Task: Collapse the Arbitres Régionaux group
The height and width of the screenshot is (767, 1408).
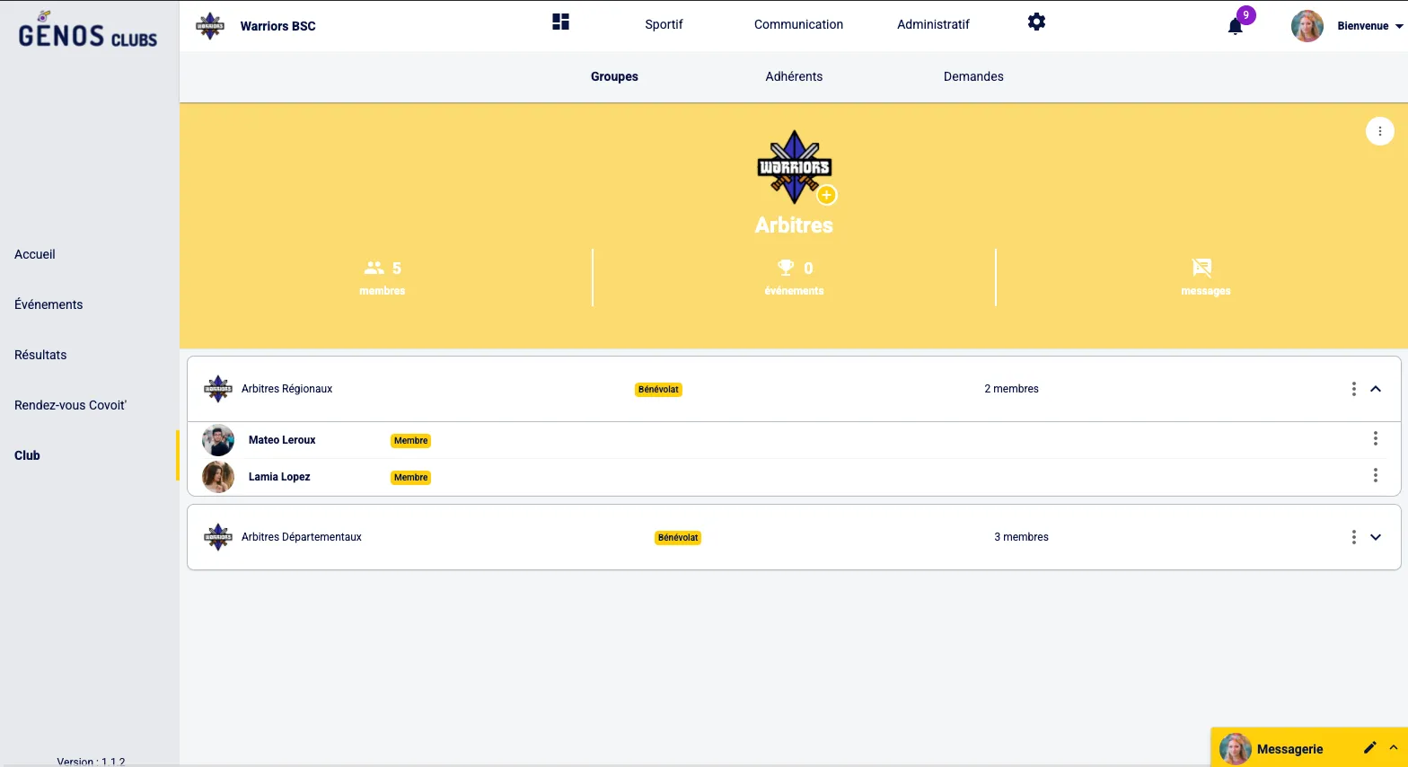Action: pos(1376,389)
